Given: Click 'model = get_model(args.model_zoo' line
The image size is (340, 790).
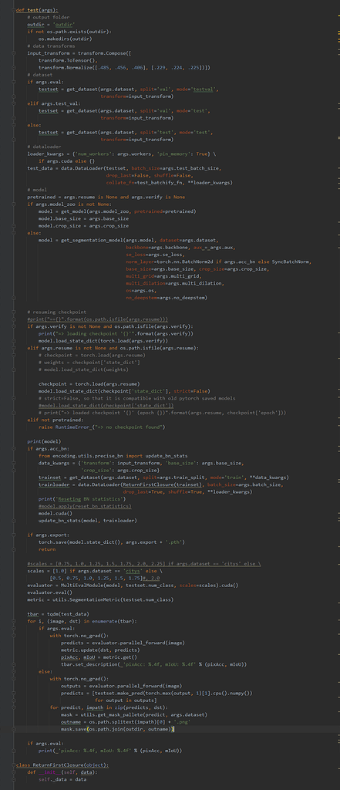Looking at the screenshot, I should pos(117,211).
